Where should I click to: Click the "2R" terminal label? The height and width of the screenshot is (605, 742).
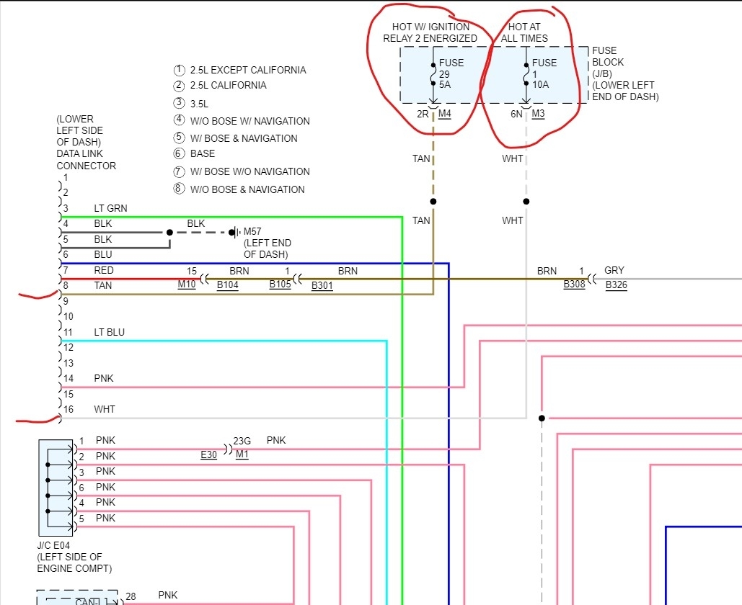tap(423, 114)
